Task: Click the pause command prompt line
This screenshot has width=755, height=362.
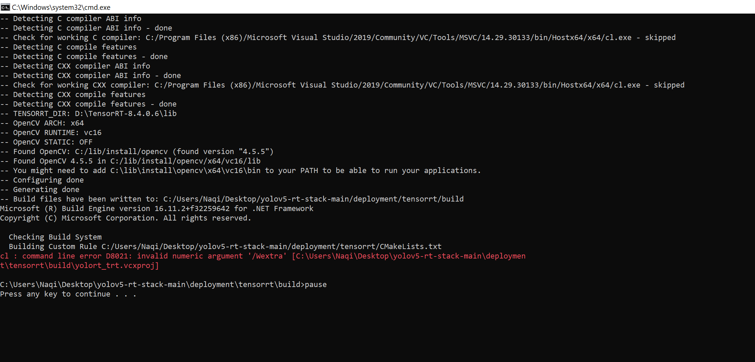Action: 163,284
